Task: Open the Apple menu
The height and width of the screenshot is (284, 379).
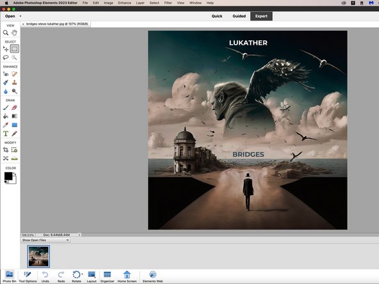Action: pos(6,3)
